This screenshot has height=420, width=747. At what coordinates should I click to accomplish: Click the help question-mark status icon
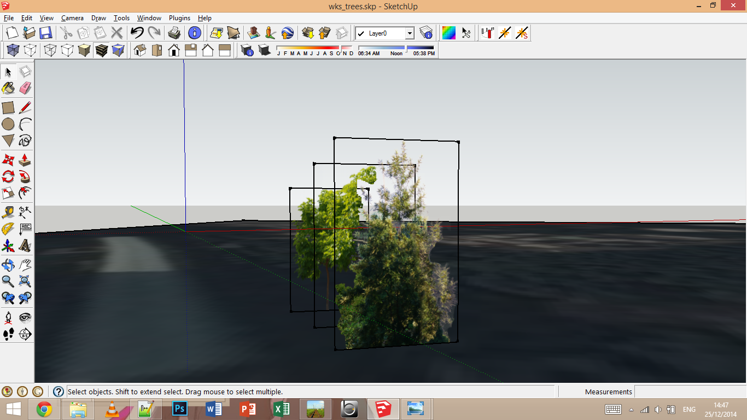click(x=59, y=392)
